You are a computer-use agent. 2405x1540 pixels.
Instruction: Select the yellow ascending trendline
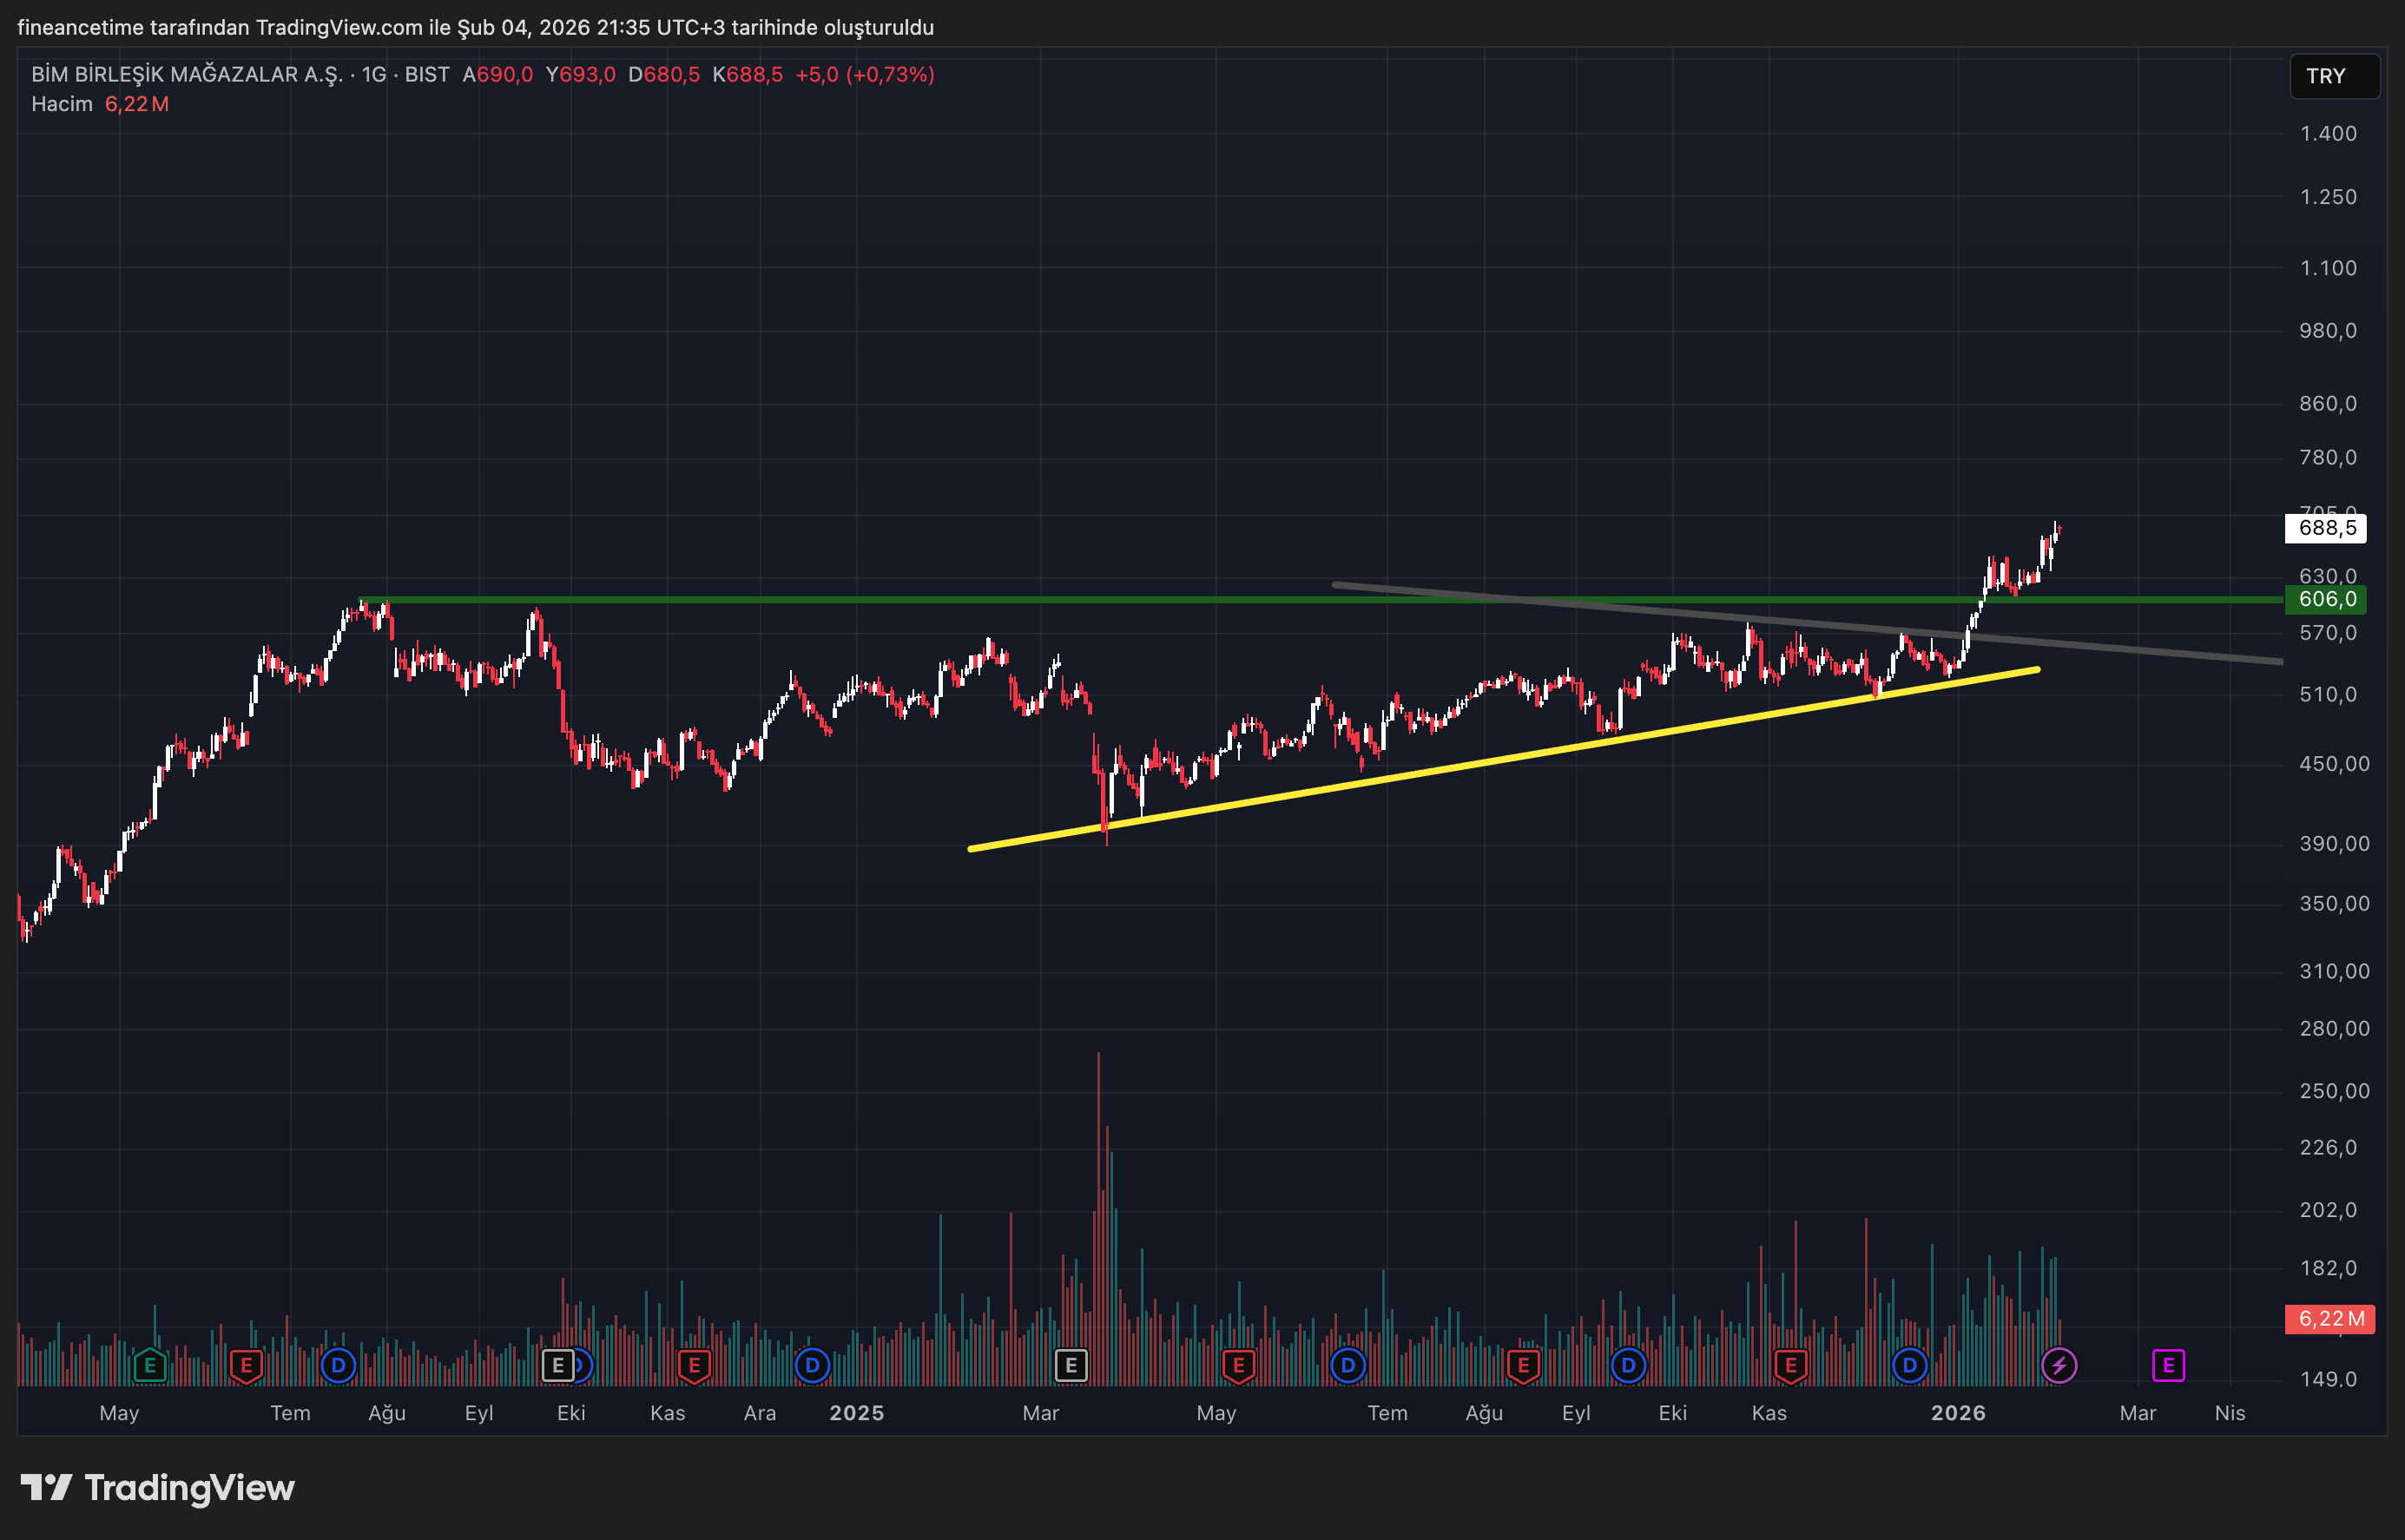pos(1500,760)
